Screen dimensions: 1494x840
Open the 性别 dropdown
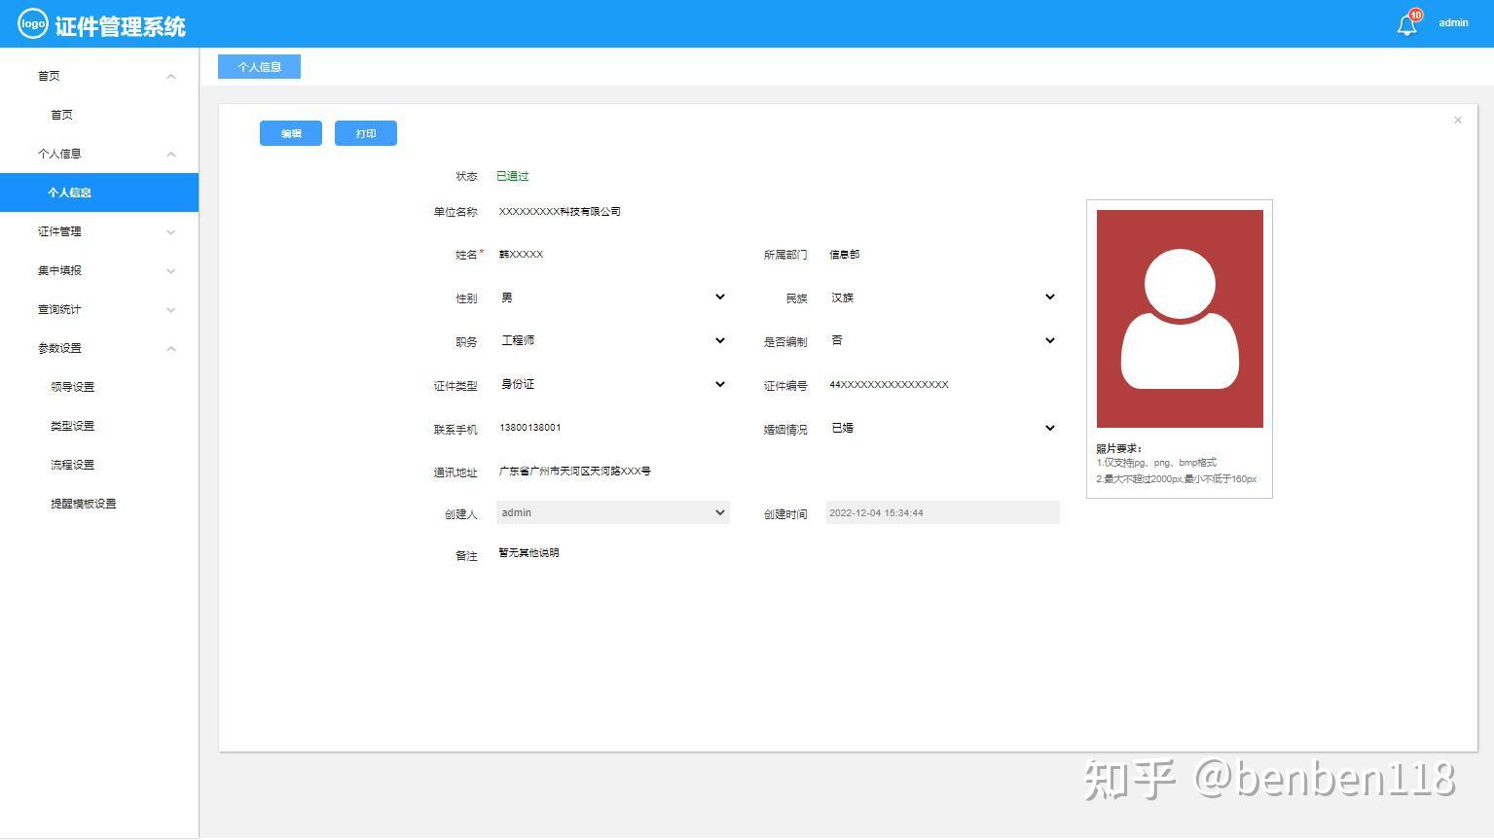[x=612, y=297]
